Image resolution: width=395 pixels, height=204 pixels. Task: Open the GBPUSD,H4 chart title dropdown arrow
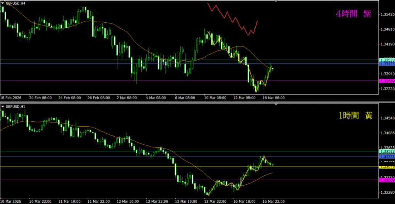coord(3,2)
